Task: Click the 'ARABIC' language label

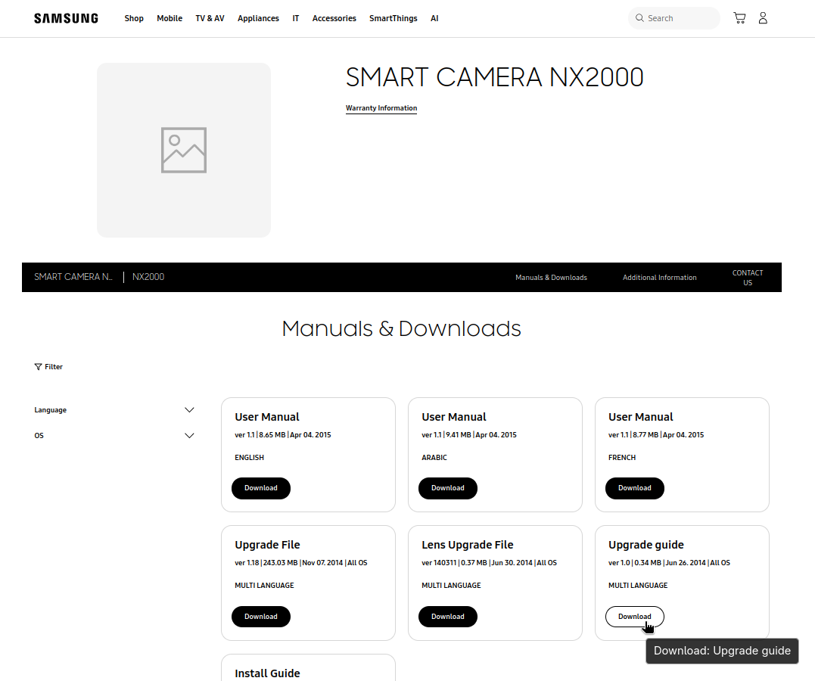Action: 434,458
